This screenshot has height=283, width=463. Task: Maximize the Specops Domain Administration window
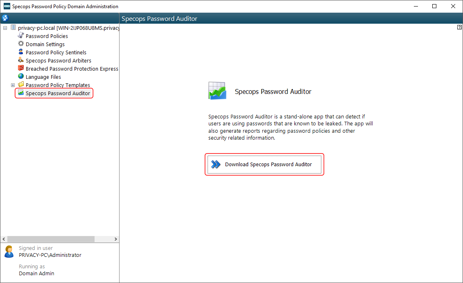[434, 6]
